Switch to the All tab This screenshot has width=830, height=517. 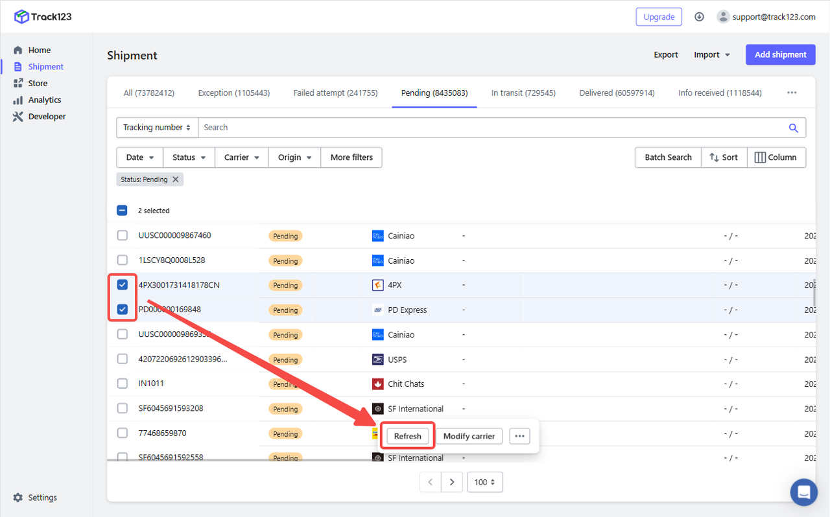tap(149, 93)
